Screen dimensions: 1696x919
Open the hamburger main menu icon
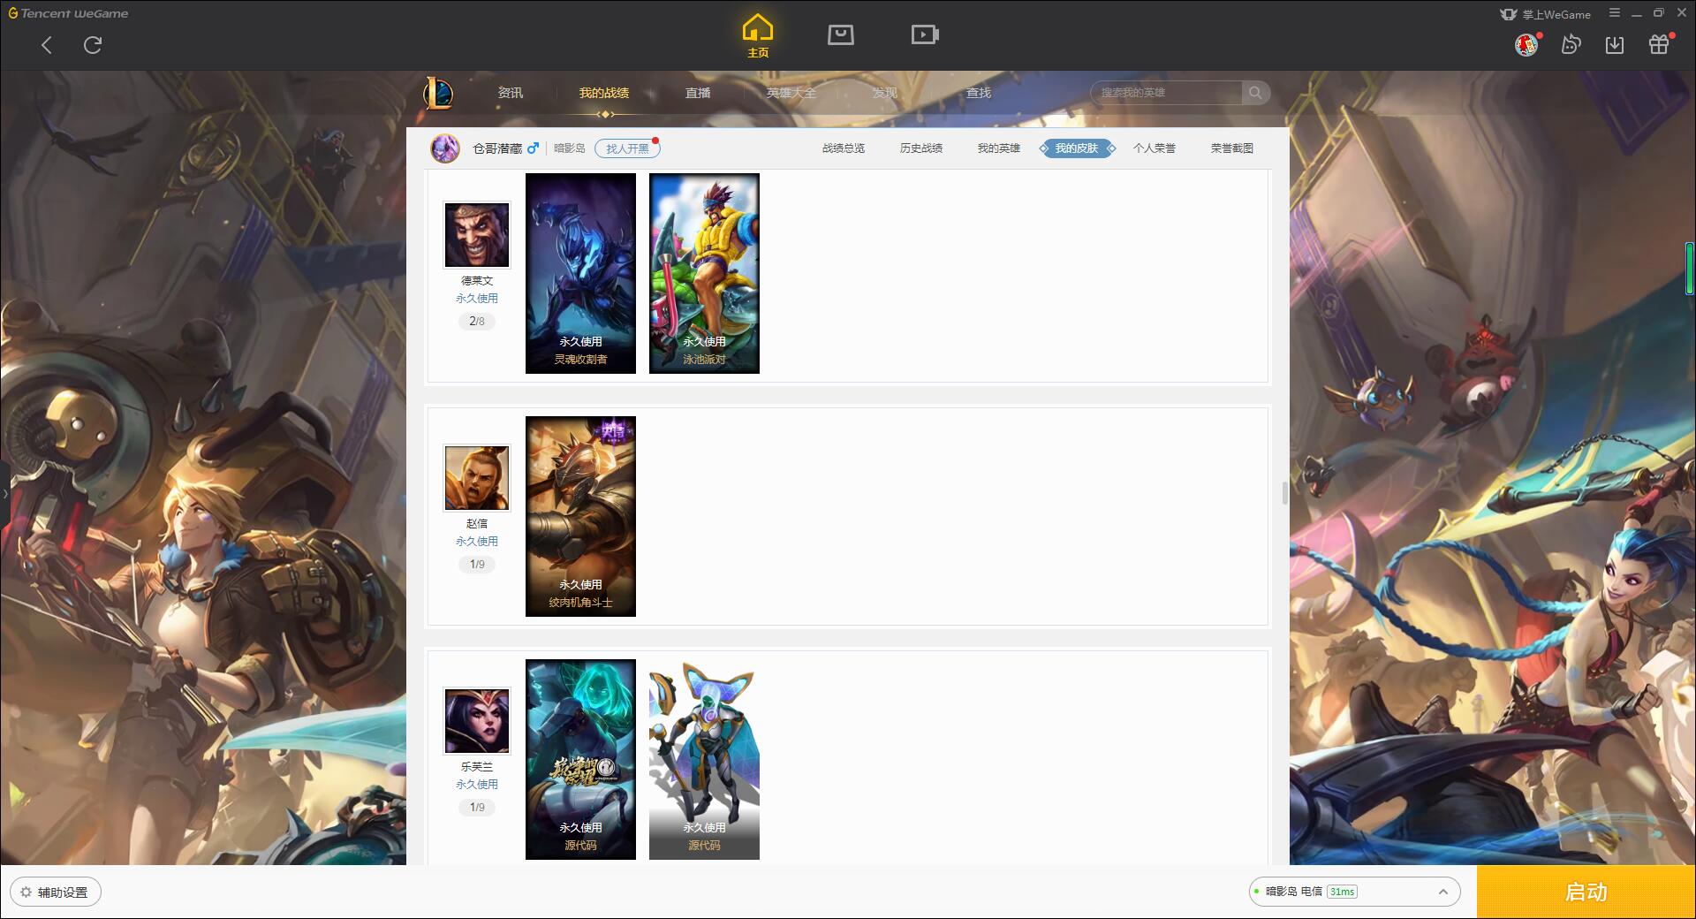tap(1615, 13)
